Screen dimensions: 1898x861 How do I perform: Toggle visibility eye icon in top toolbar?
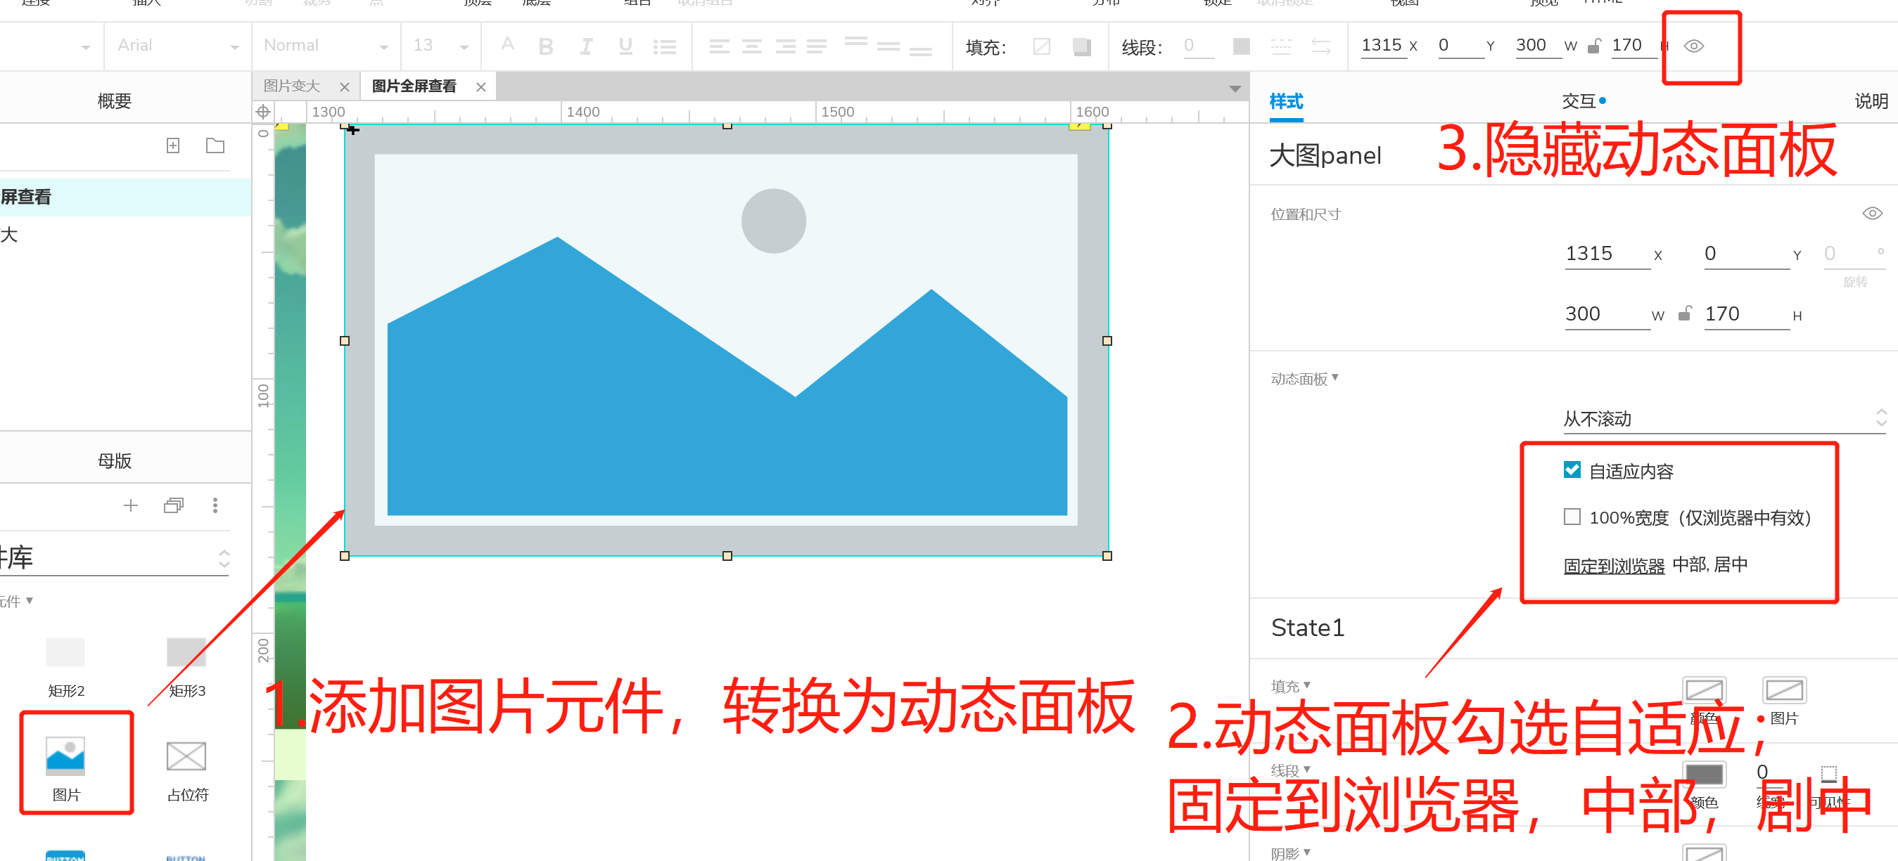pyautogui.click(x=1694, y=46)
